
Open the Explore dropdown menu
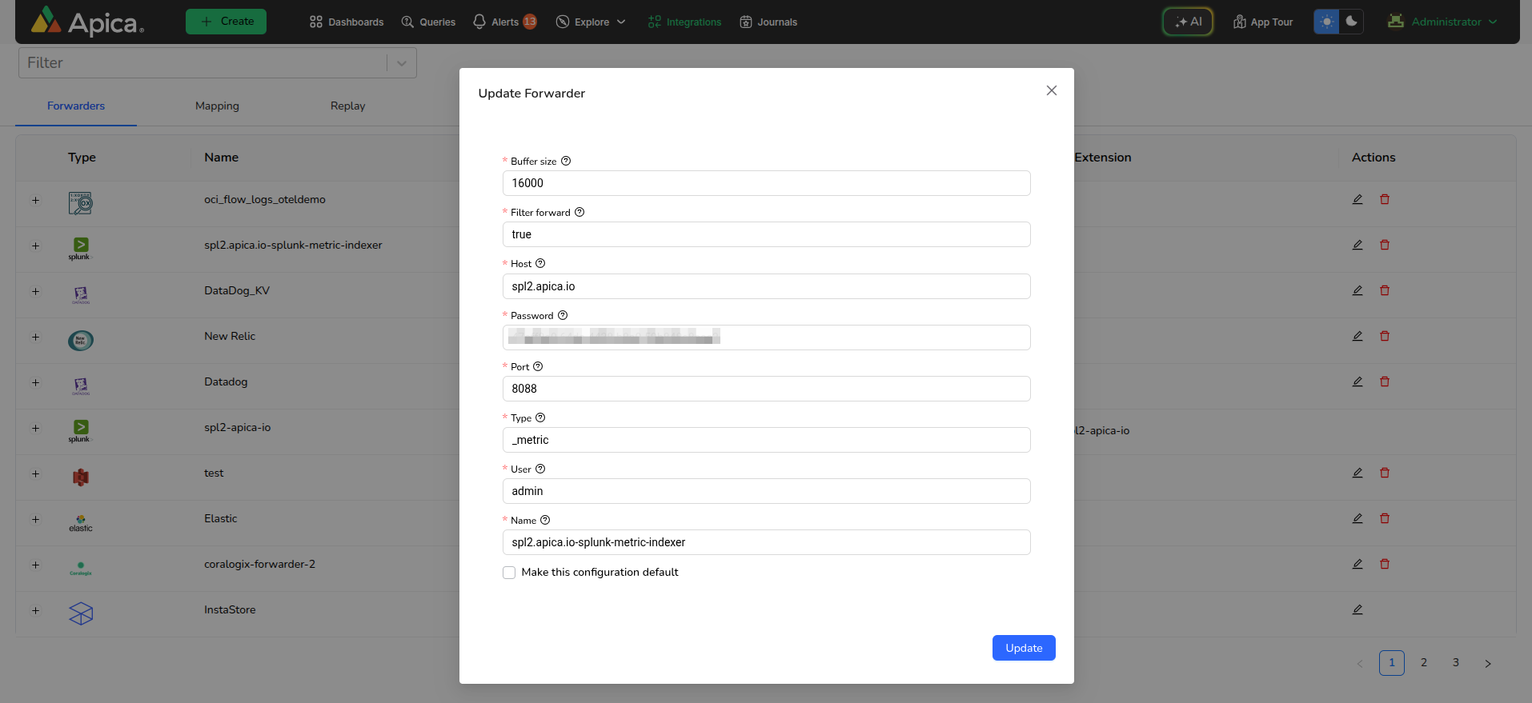(591, 22)
